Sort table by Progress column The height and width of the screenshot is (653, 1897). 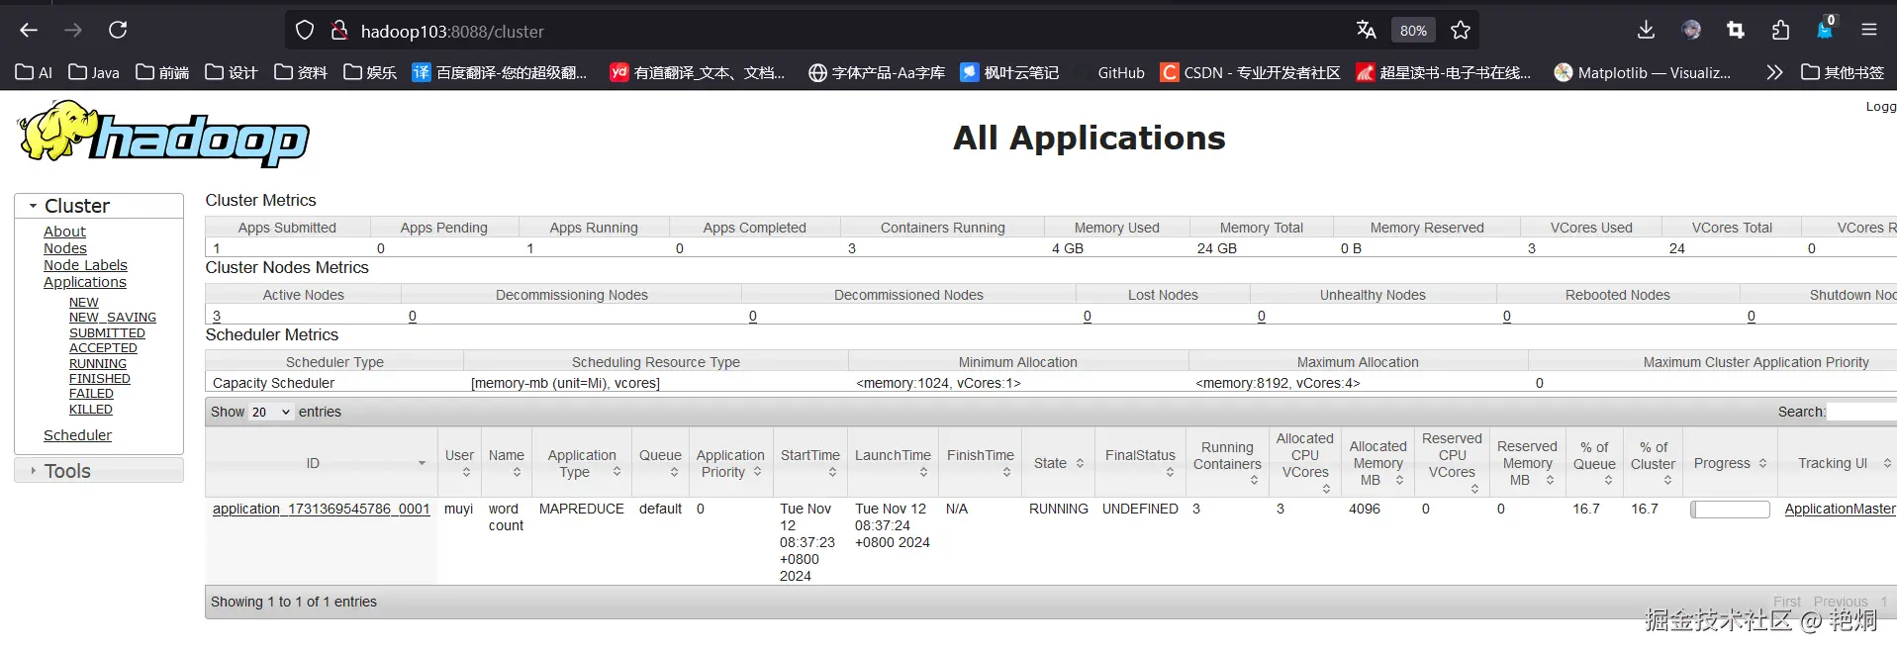tap(1729, 463)
